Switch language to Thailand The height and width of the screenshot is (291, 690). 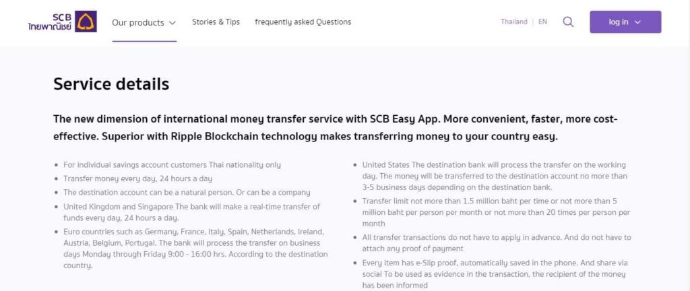pos(513,22)
